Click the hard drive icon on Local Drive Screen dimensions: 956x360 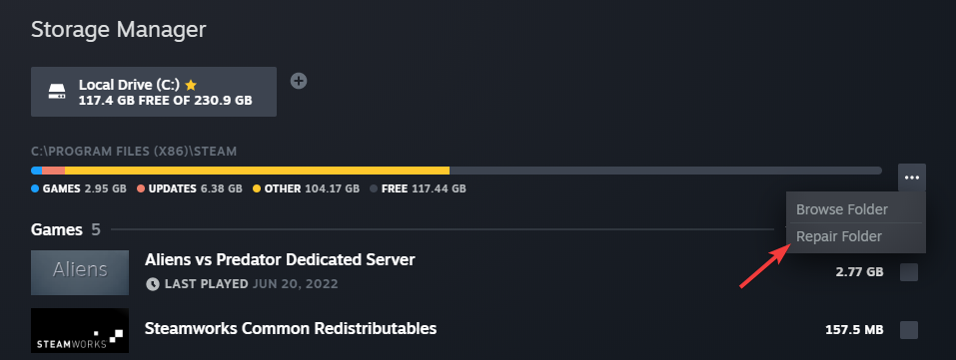point(57,92)
